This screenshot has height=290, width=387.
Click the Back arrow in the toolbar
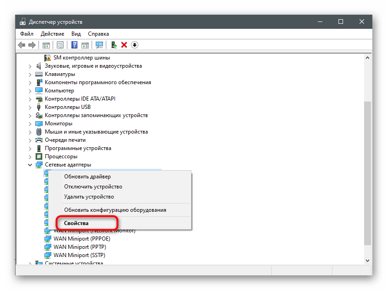click(x=21, y=45)
